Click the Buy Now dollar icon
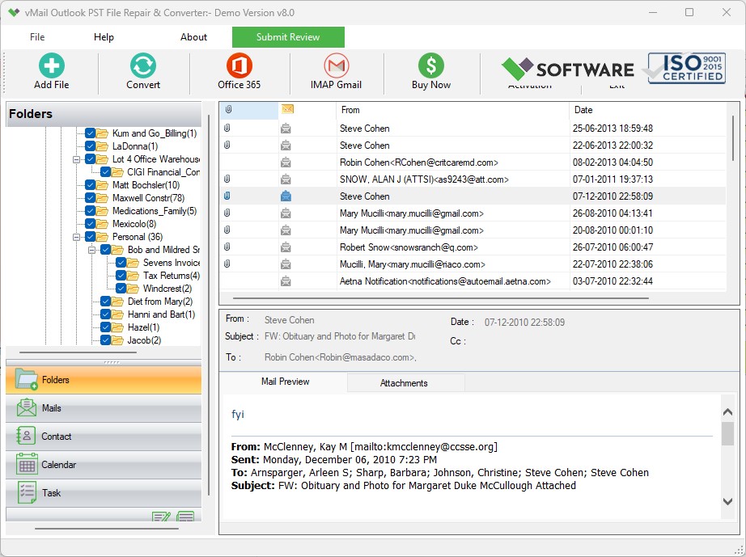746x557 pixels. pos(431,65)
